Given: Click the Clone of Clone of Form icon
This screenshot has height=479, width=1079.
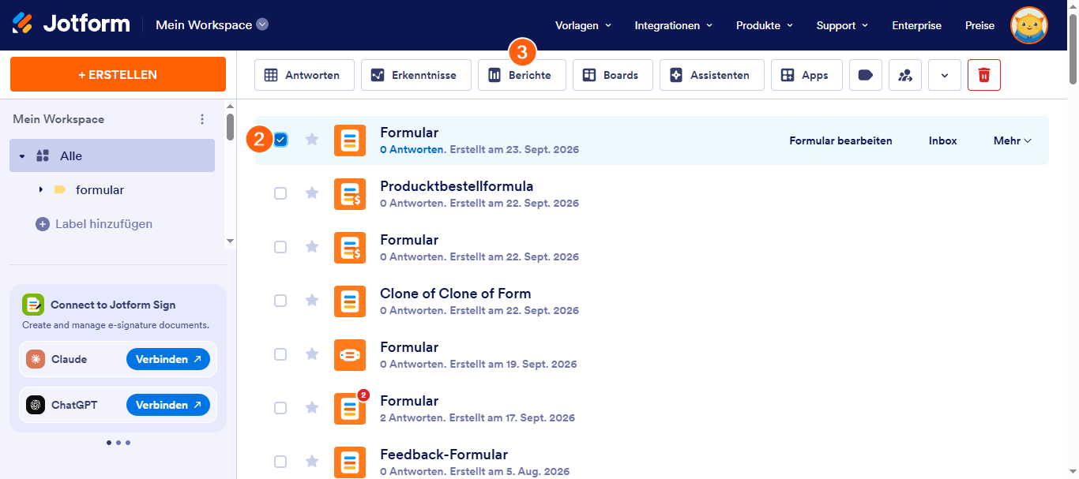Looking at the screenshot, I should (350, 301).
